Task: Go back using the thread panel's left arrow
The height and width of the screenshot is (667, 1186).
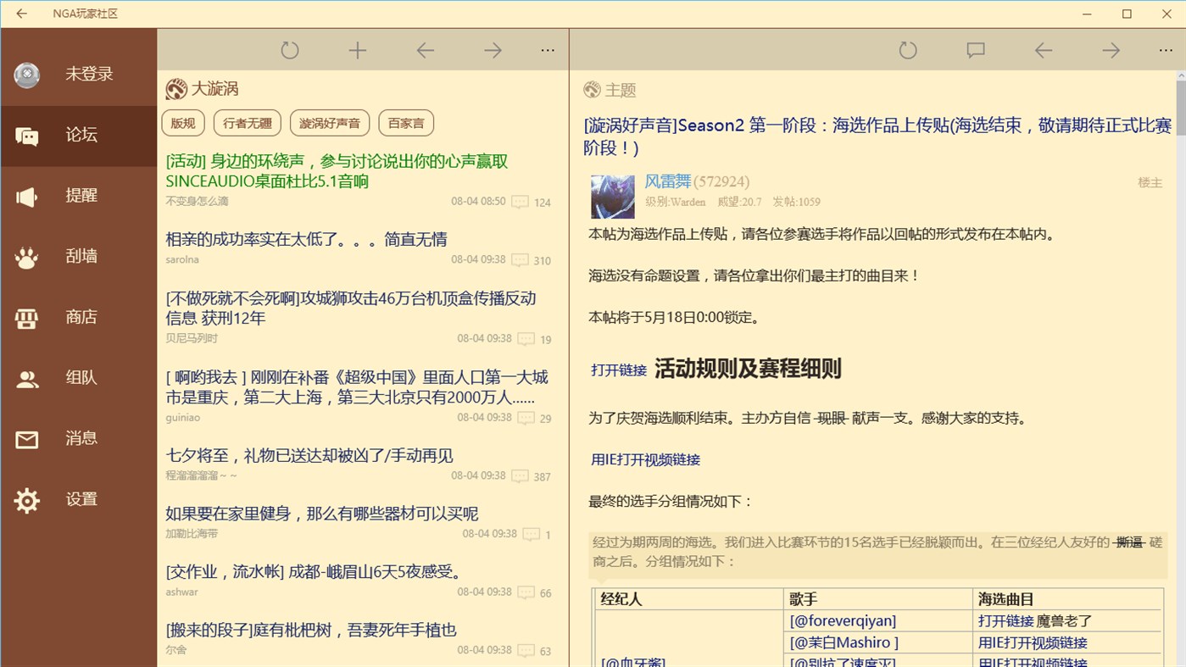Action: tap(1043, 50)
